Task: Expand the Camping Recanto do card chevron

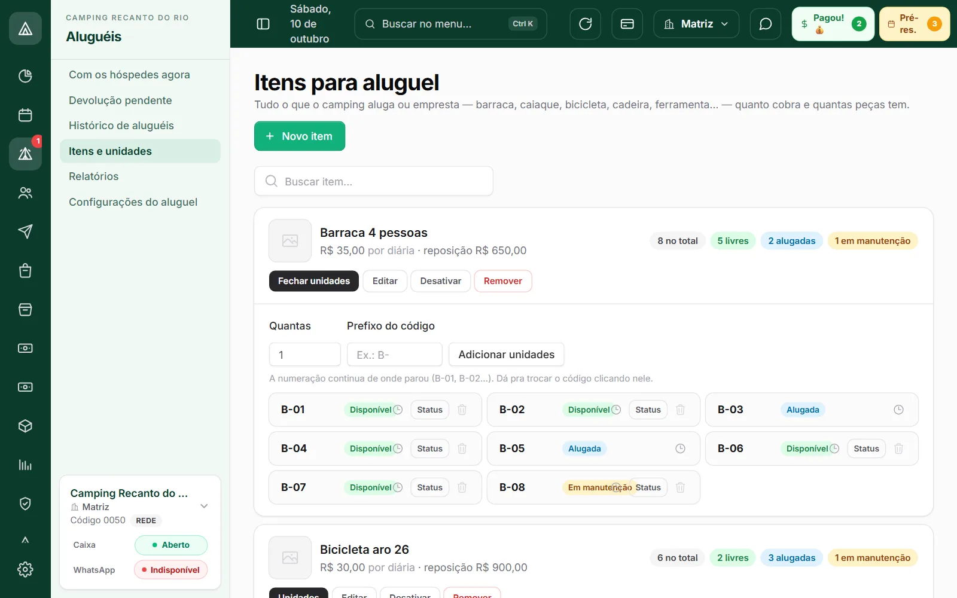Action: point(204,506)
